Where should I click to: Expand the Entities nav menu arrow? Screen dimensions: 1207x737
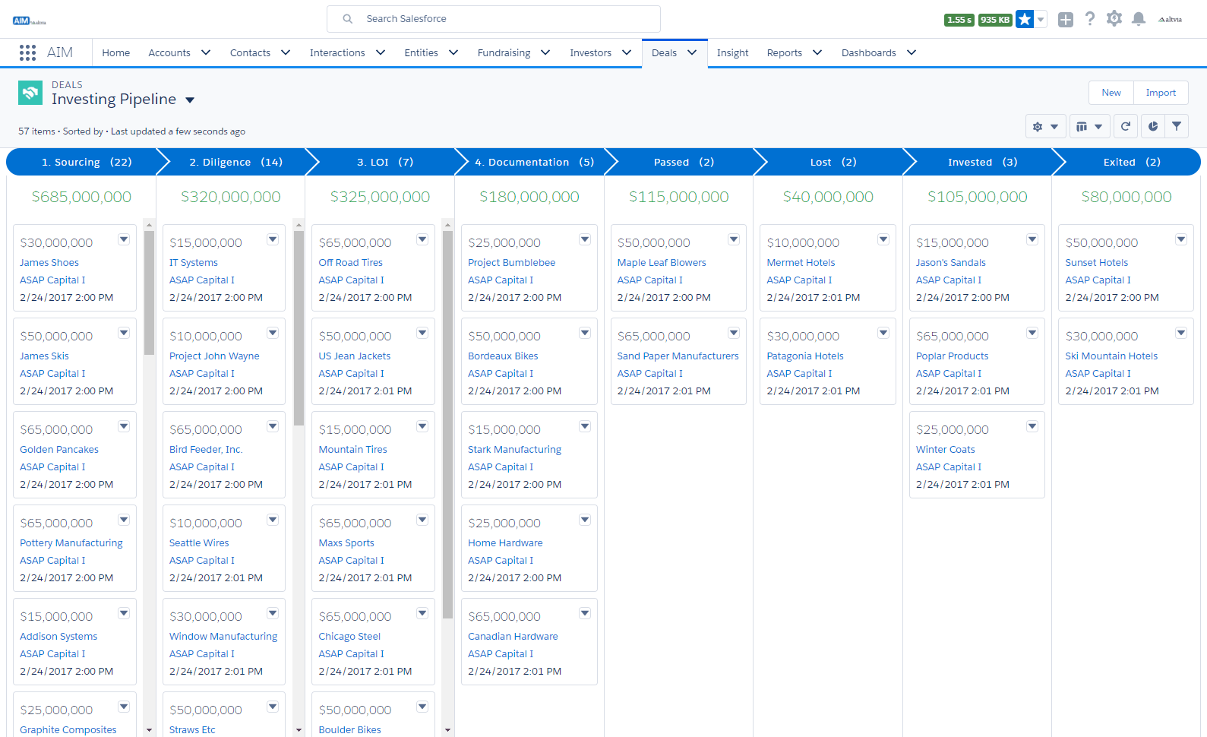[453, 52]
